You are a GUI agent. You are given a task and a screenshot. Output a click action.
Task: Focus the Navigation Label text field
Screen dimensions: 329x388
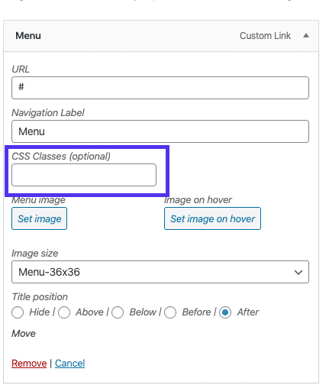[x=160, y=131]
